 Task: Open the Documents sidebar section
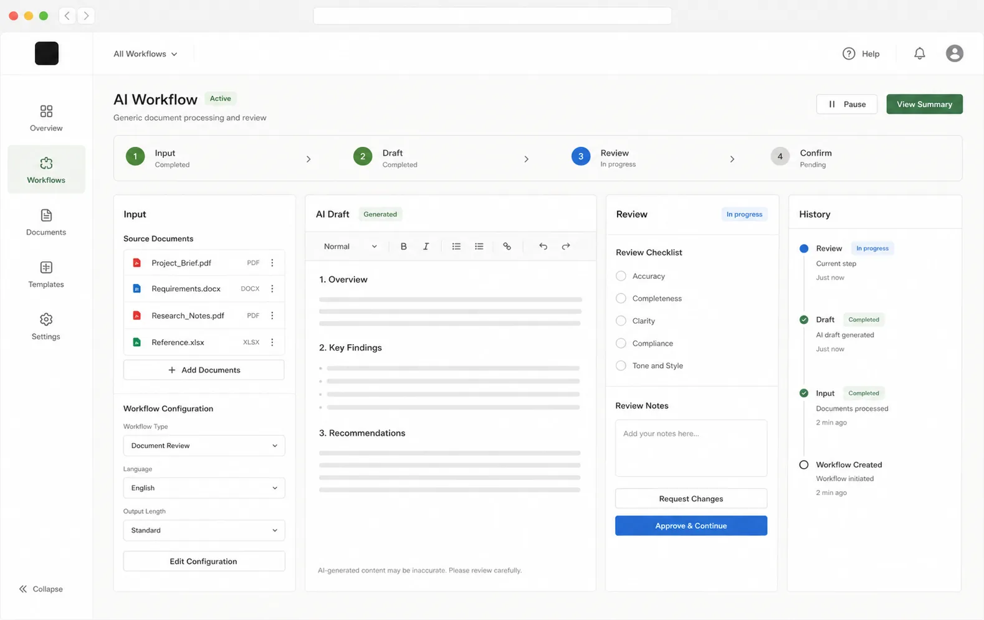(46, 222)
